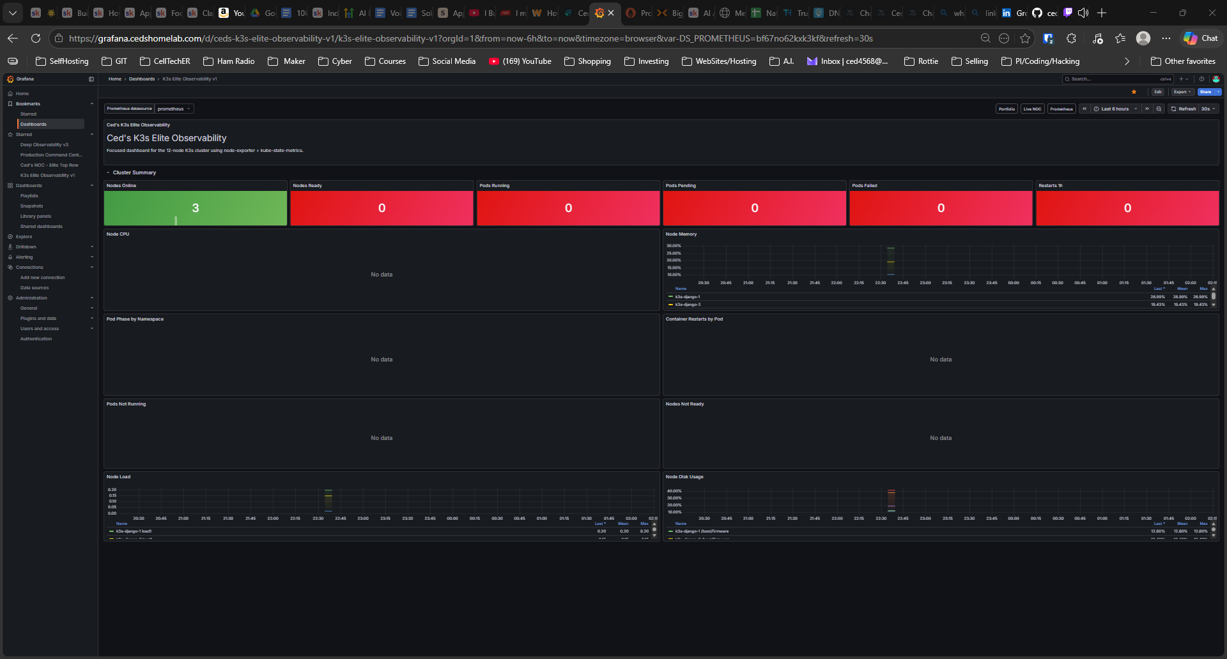Image resolution: width=1227 pixels, height=659 pixels.
Task: Toggle k3s-django-1 series in Node Memory legend
Action: 688,297
